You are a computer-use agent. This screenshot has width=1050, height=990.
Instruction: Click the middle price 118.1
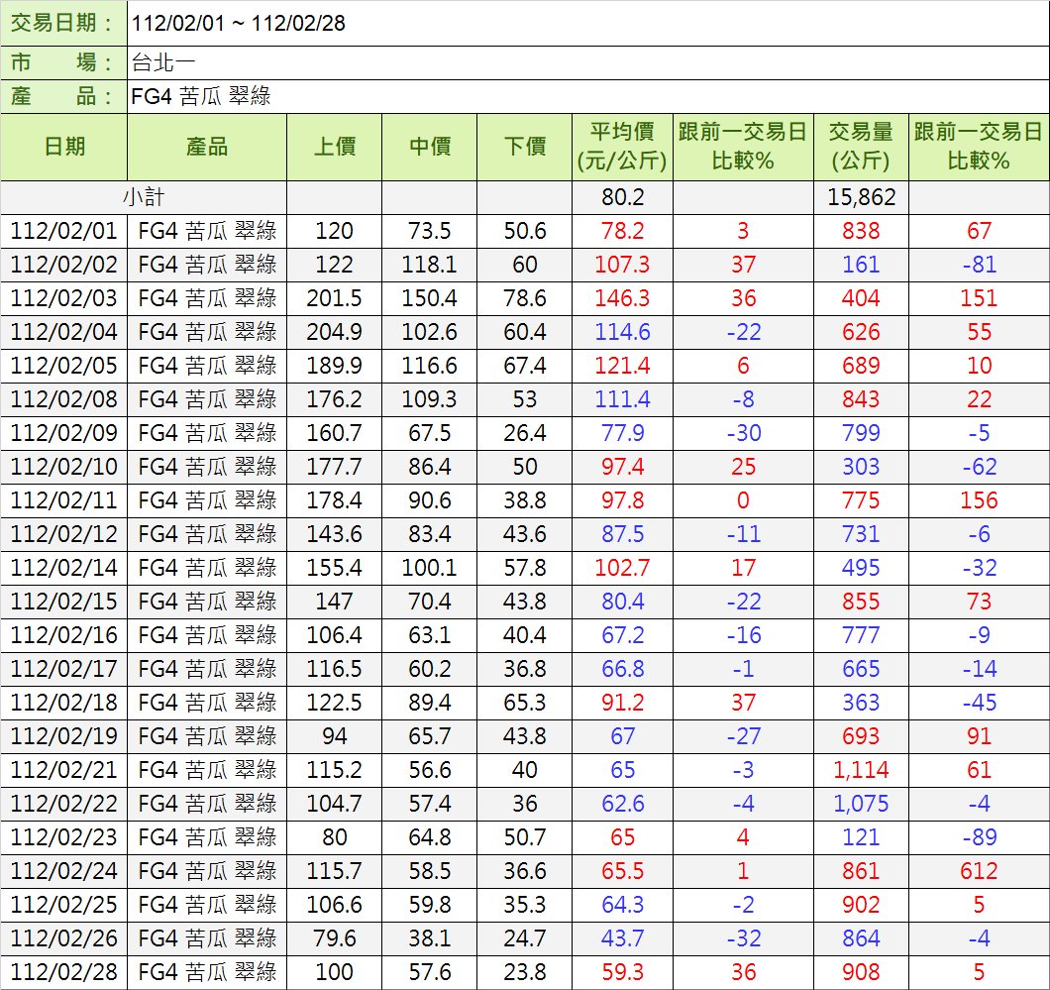pos(429,265)
